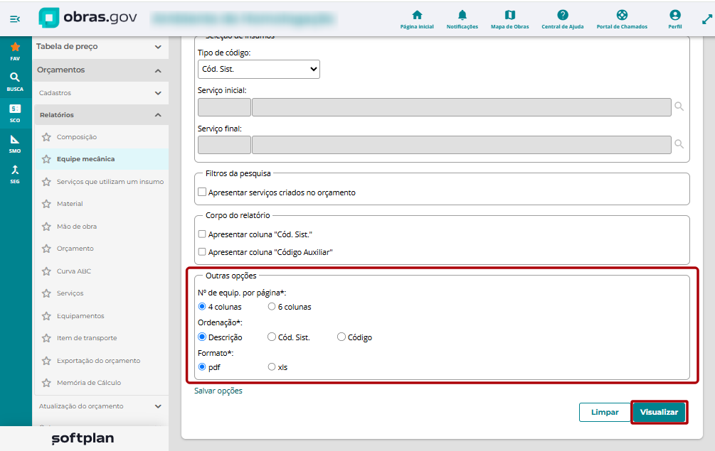The width and height of the screenshot is (715, 451).
Task: Favorite the Material report star
Action: [x=46, y=204]
